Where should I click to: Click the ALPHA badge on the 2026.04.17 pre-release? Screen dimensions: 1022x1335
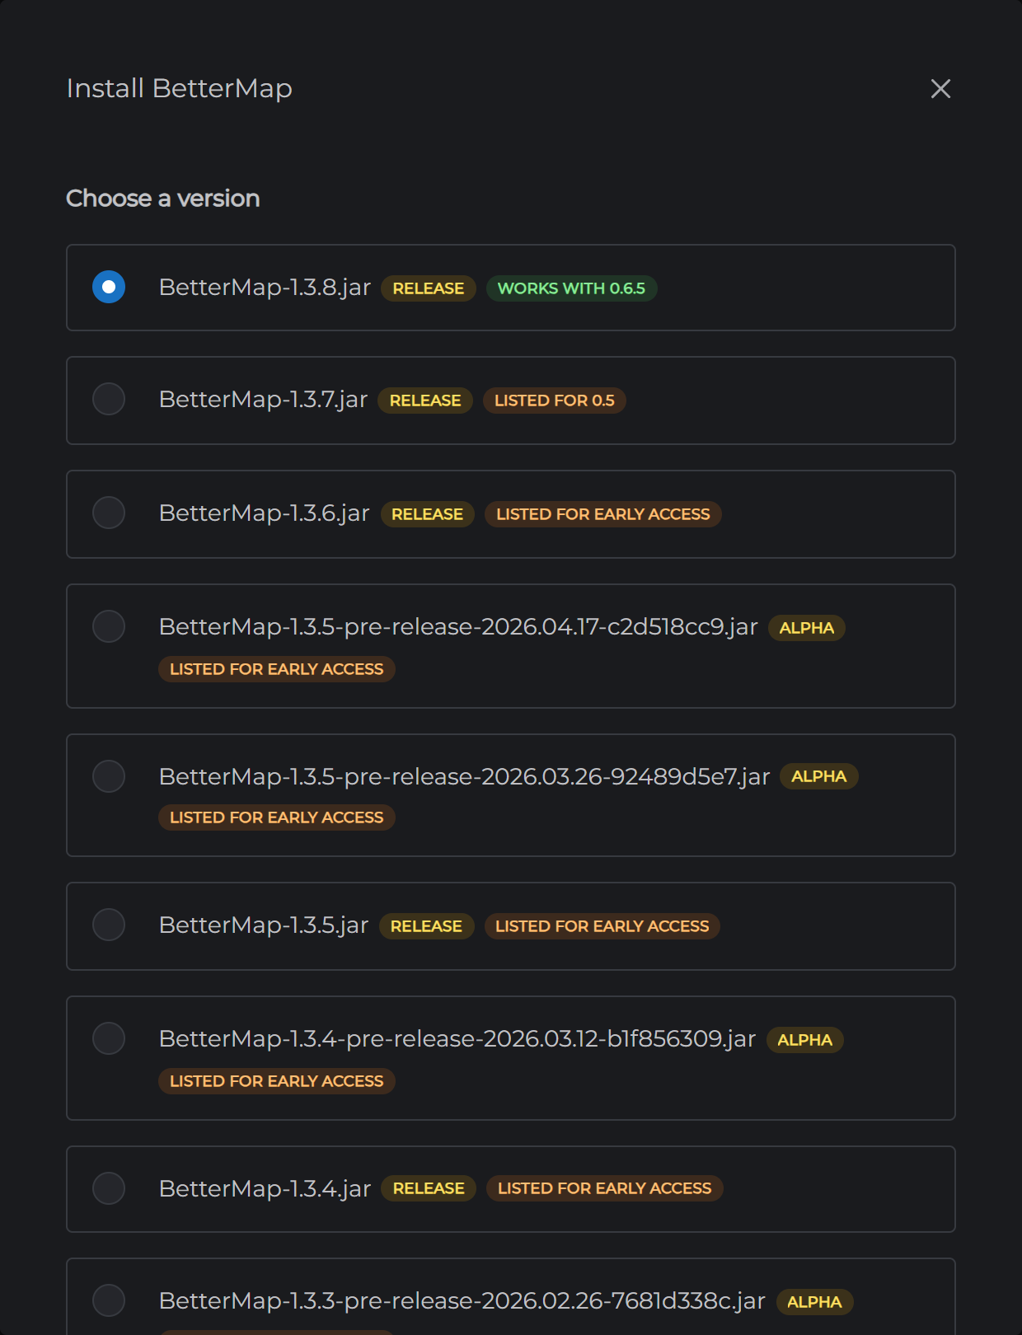tap(807, 628)
